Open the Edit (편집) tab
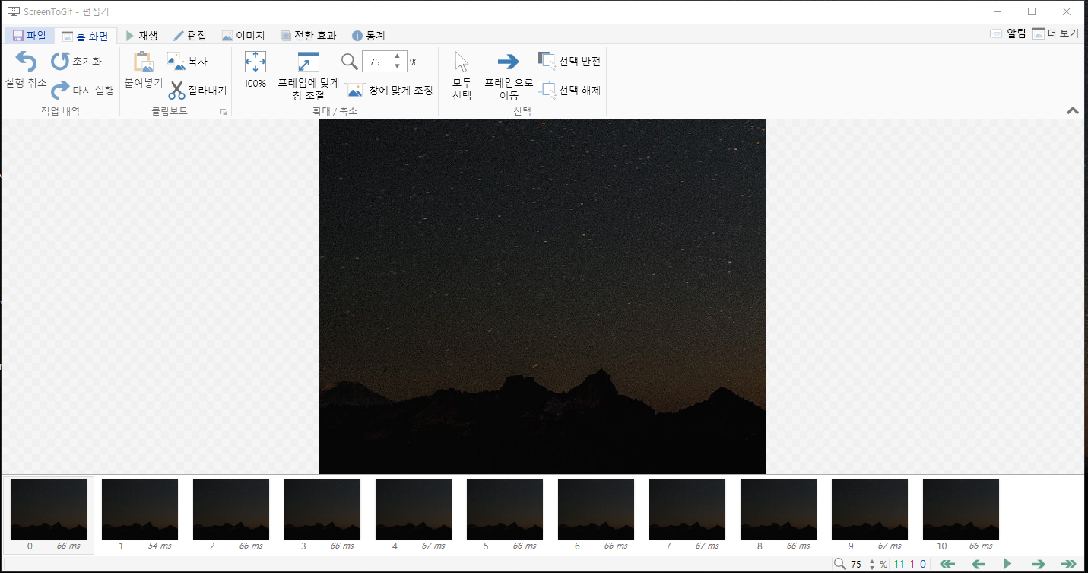 point(190,35)
